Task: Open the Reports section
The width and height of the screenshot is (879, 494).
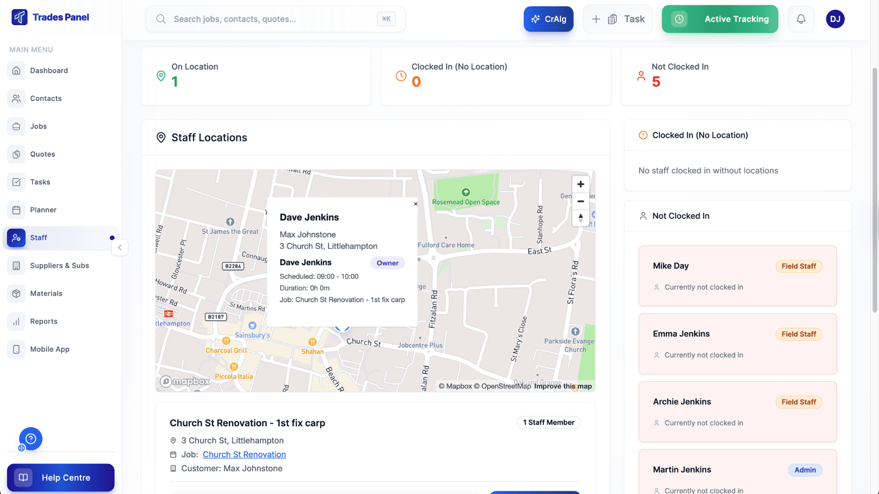Action: point(43,321)
